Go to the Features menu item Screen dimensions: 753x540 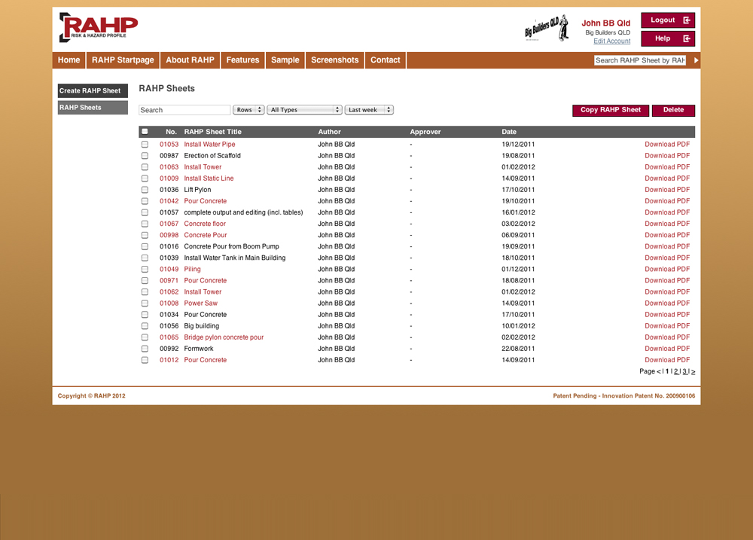click(x=242, y=60)
